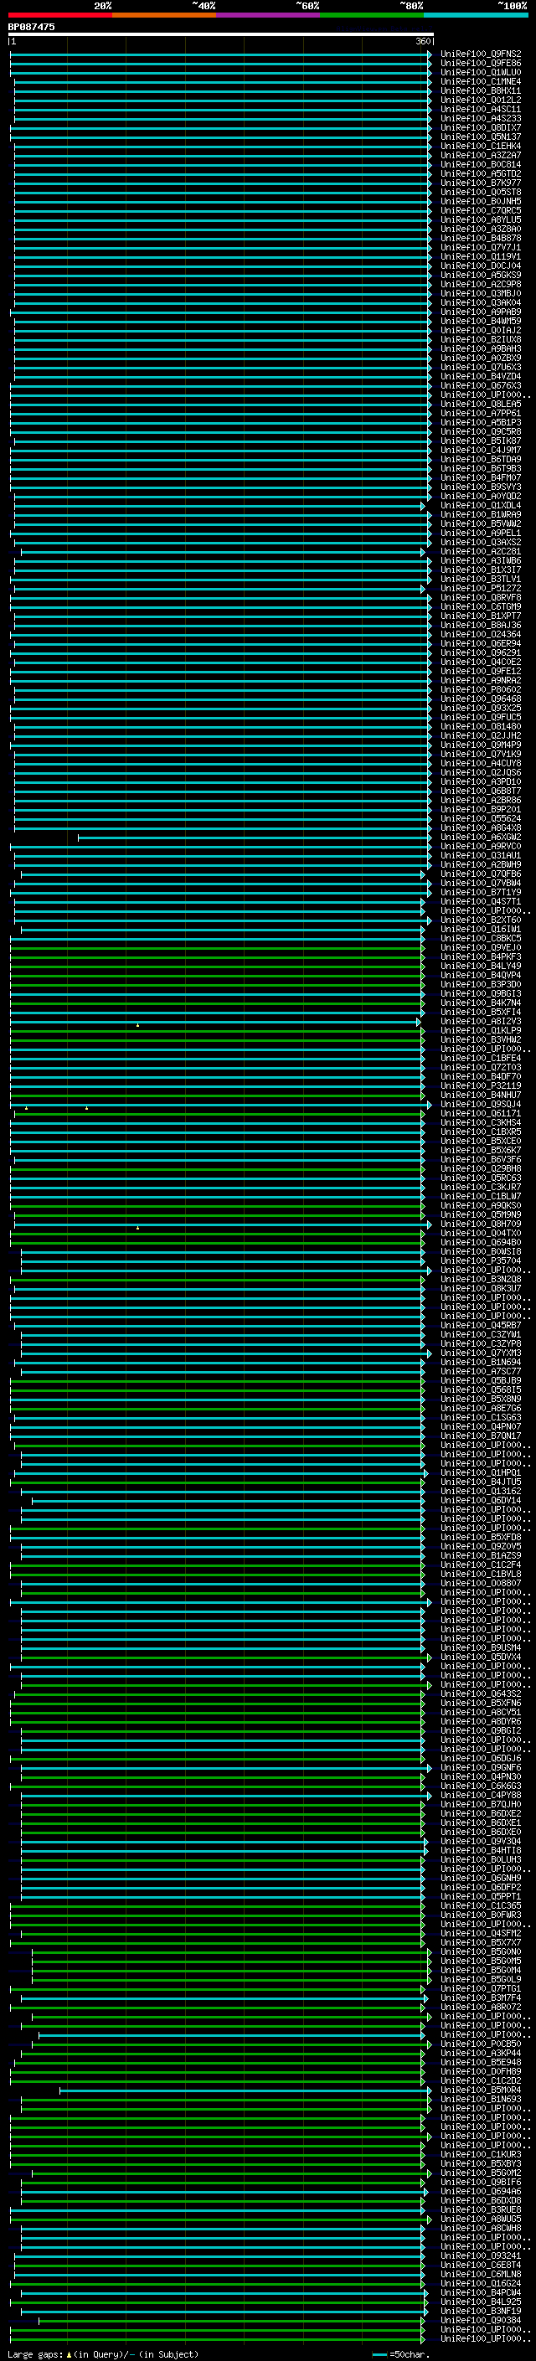This screenshot has height=2361, width=536.
Task: Click the arrowhead ending the B5M0R4 alignment bar
Action: pos(429,2090)
